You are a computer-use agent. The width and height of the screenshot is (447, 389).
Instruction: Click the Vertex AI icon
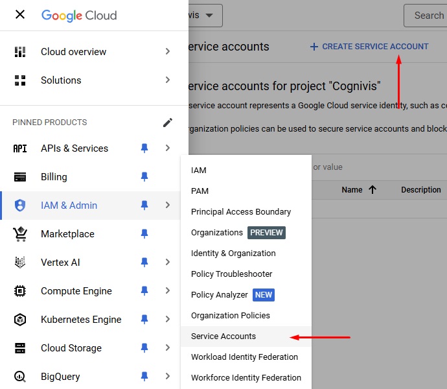(x=20, y=263)
